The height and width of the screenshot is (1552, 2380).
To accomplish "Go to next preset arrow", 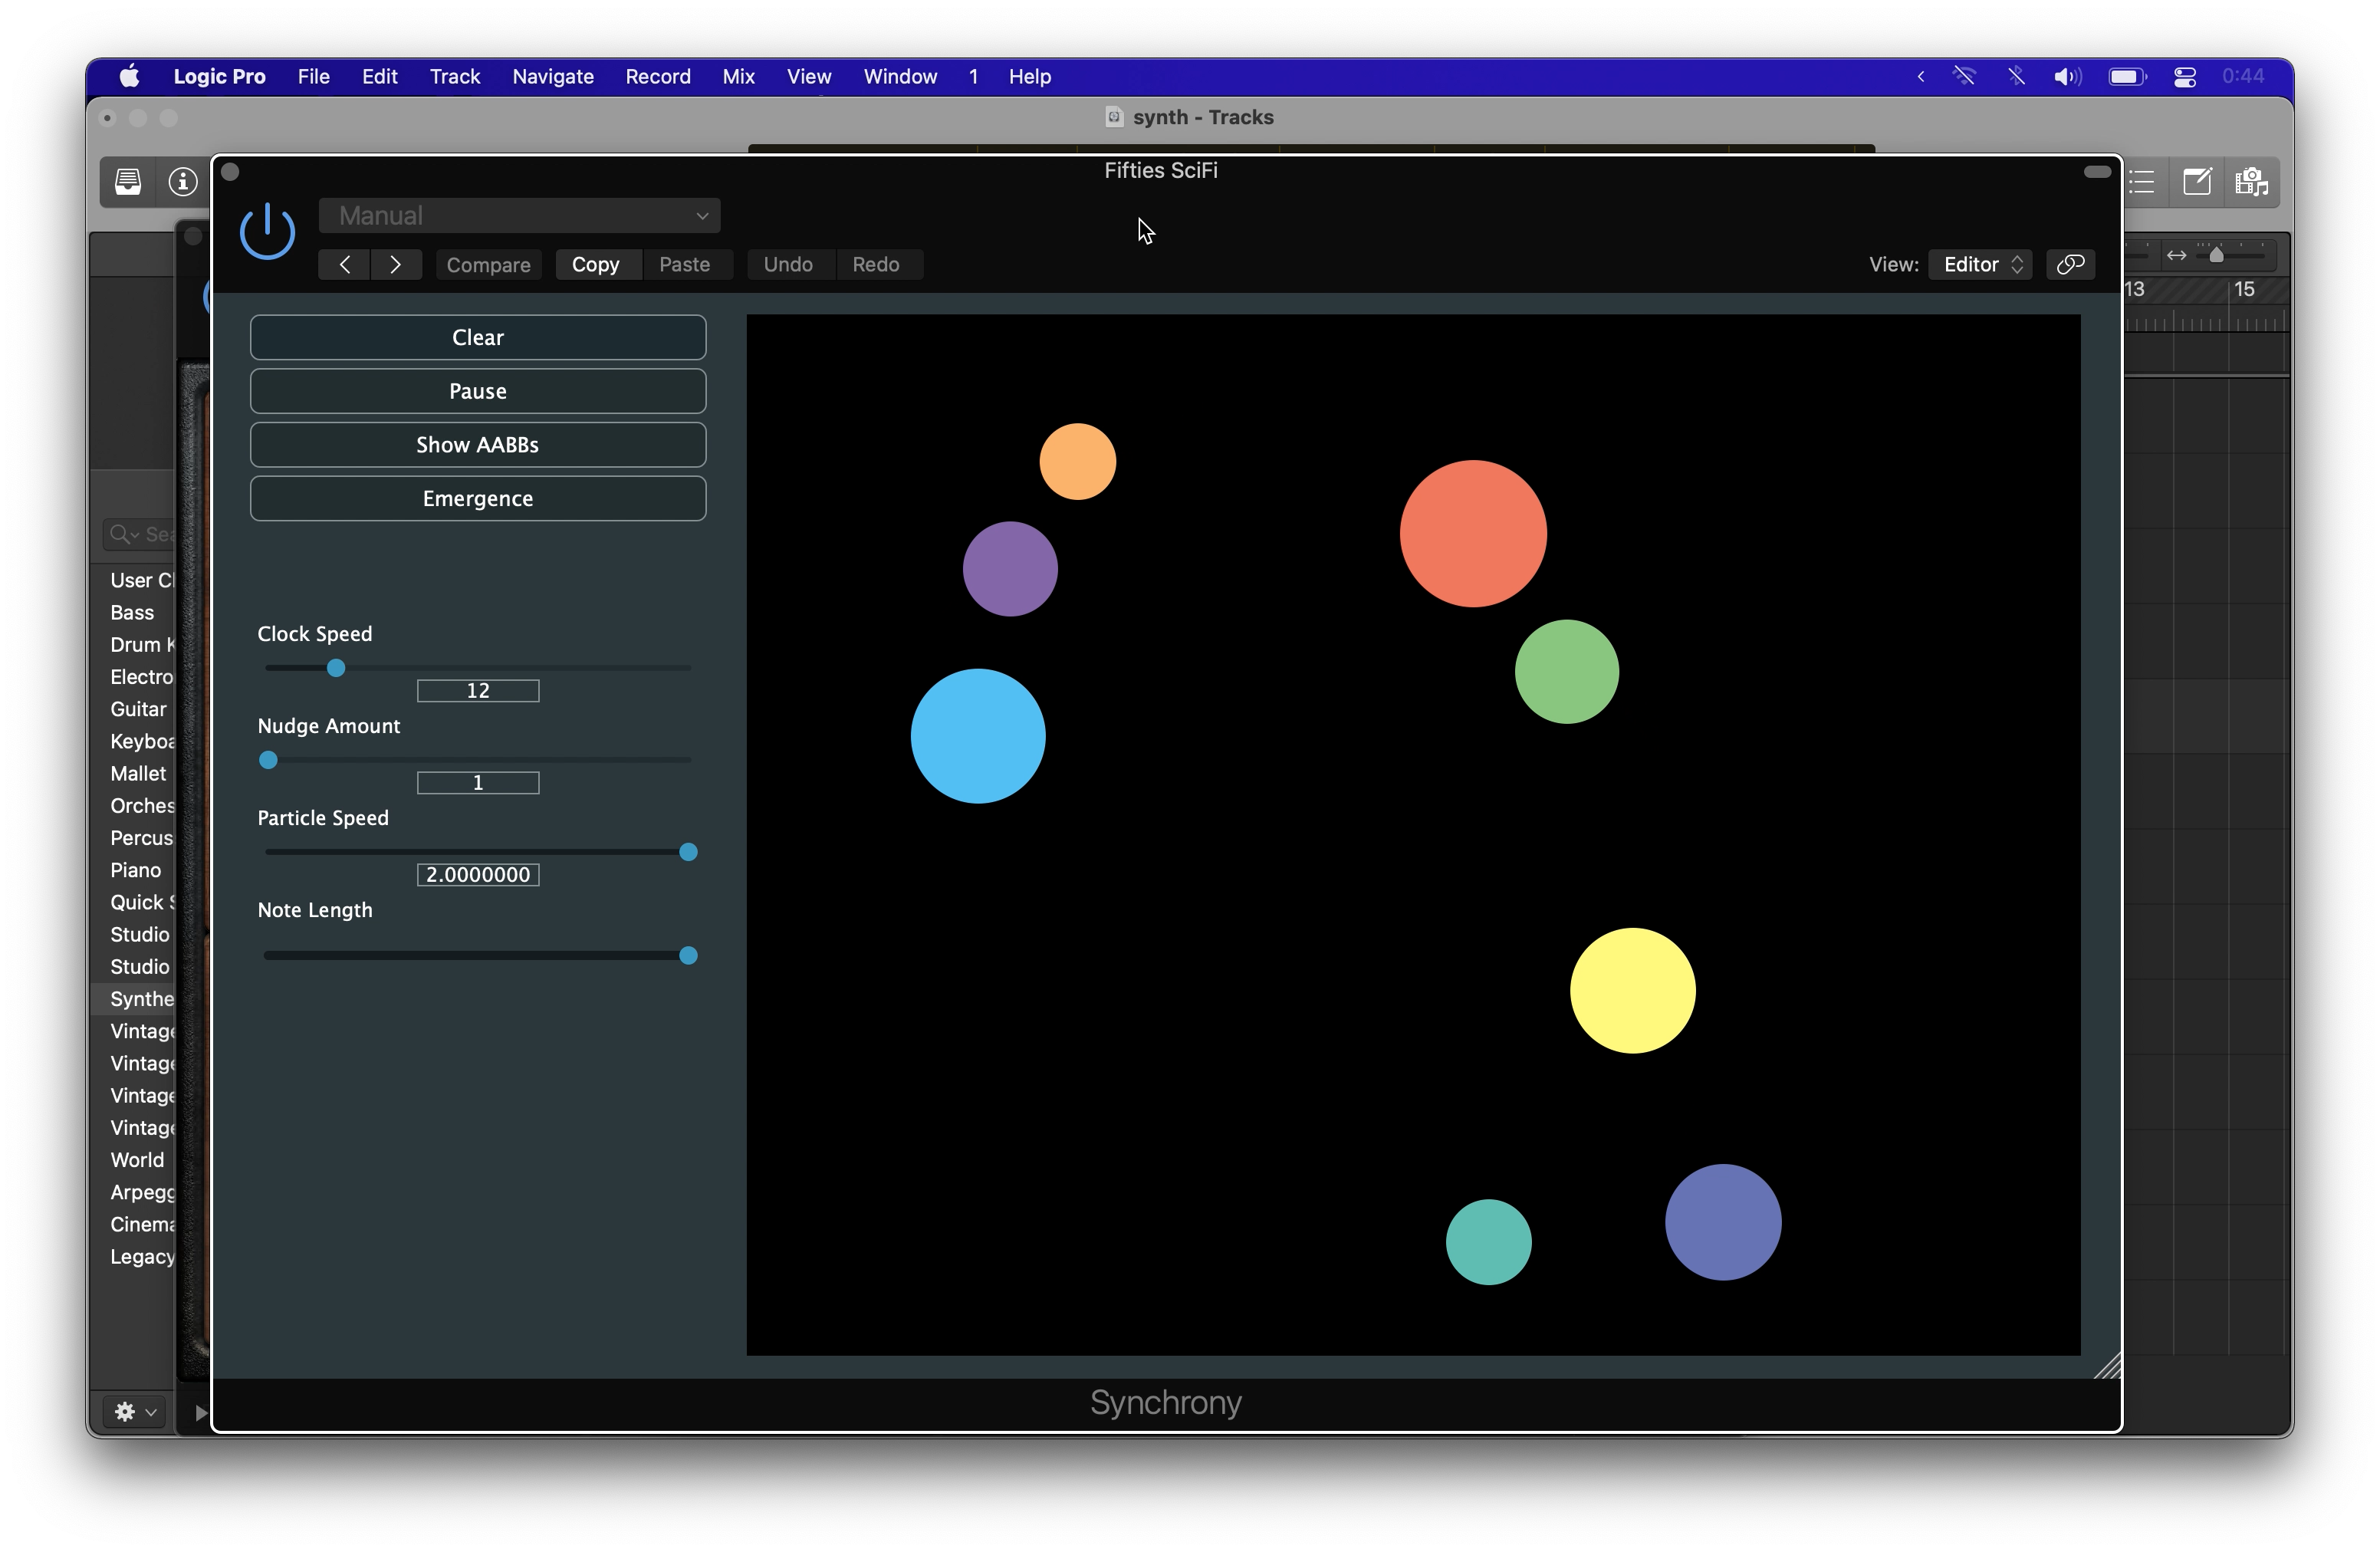I will pyautogui.click(x=396, y=264).
